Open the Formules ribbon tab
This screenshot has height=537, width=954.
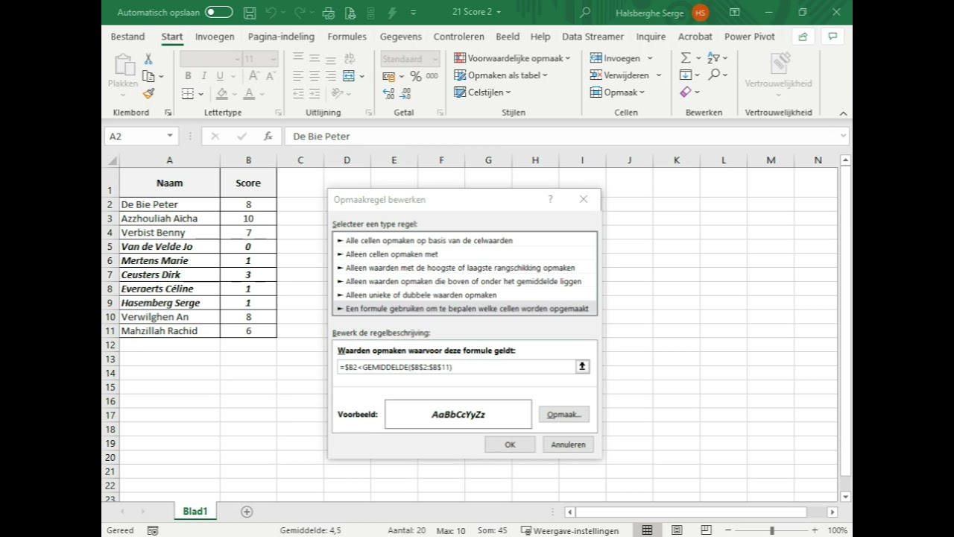point(347,37)
